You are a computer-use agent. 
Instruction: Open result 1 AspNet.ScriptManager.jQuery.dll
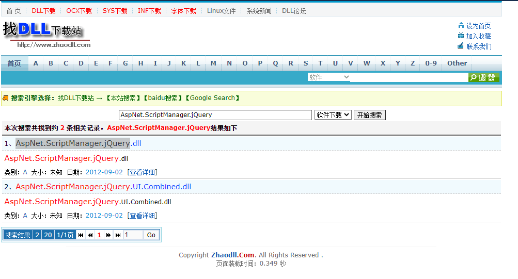79,143
